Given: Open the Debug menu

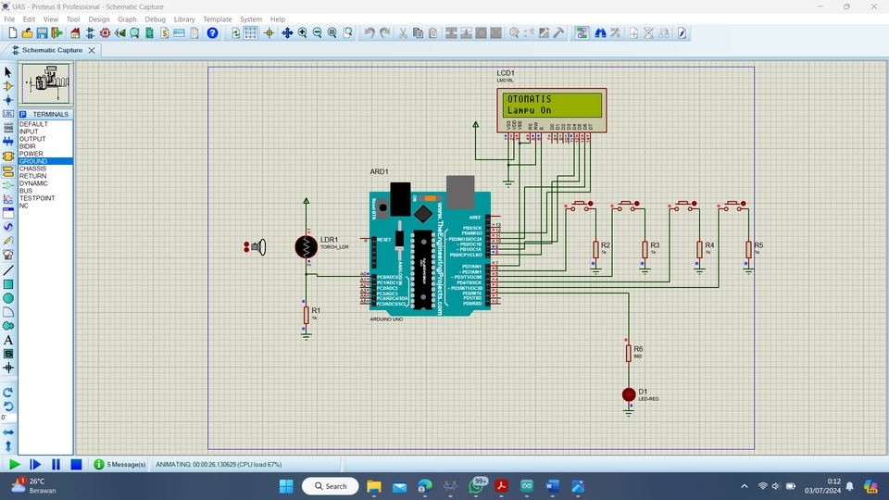Looking at the screenshot, I should coord(155,19).
